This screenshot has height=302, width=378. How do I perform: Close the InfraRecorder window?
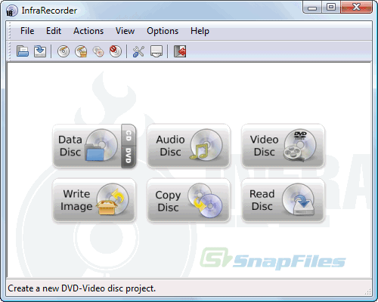point(356,8)
